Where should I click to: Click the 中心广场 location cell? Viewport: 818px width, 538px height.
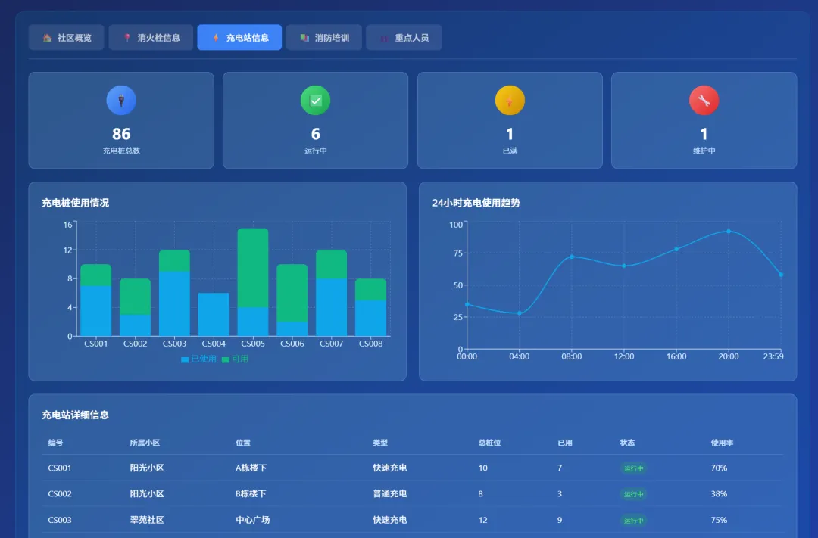[x=252, y=520]
